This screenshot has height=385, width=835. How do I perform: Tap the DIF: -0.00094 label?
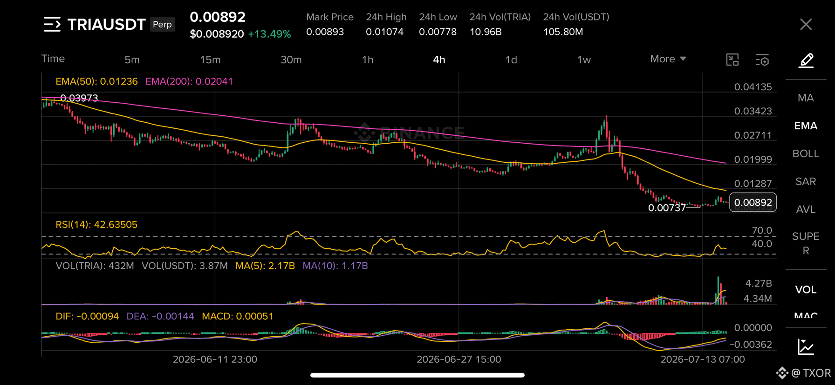[87, 316]
